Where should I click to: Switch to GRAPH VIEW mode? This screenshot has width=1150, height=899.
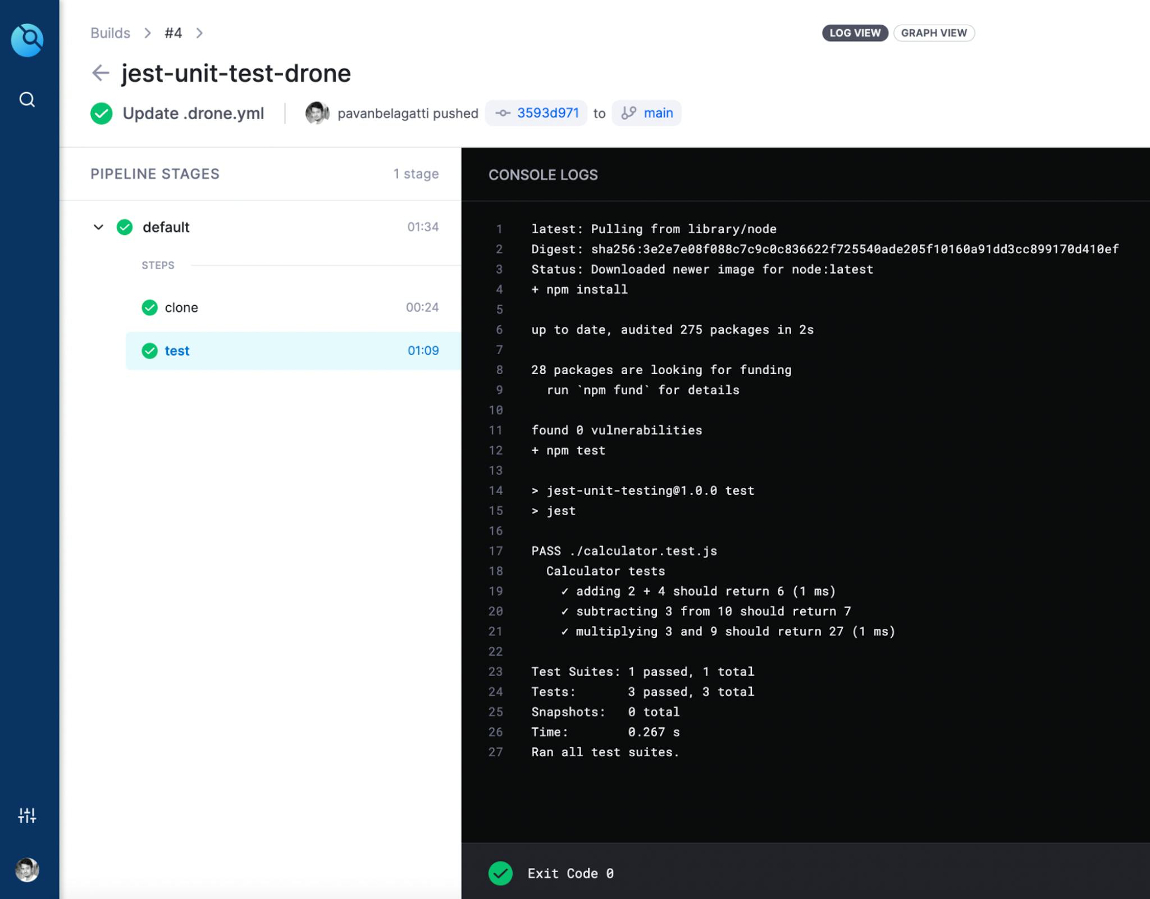934,33
